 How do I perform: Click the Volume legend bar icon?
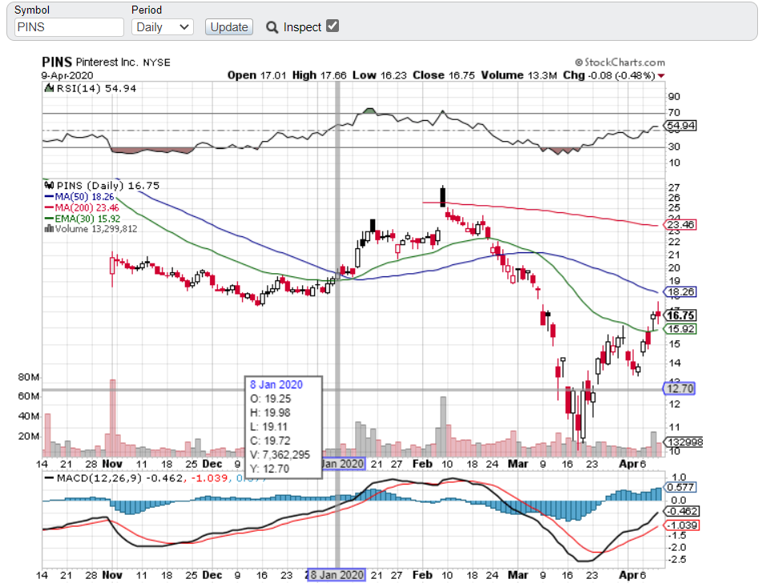50,228
